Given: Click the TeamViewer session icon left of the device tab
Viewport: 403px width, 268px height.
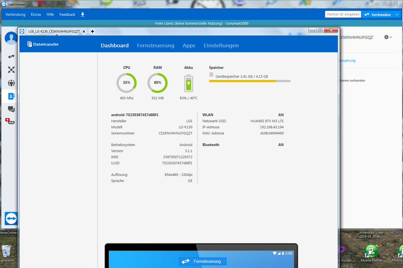Looking at the screenshot, I should click(22, 31).
